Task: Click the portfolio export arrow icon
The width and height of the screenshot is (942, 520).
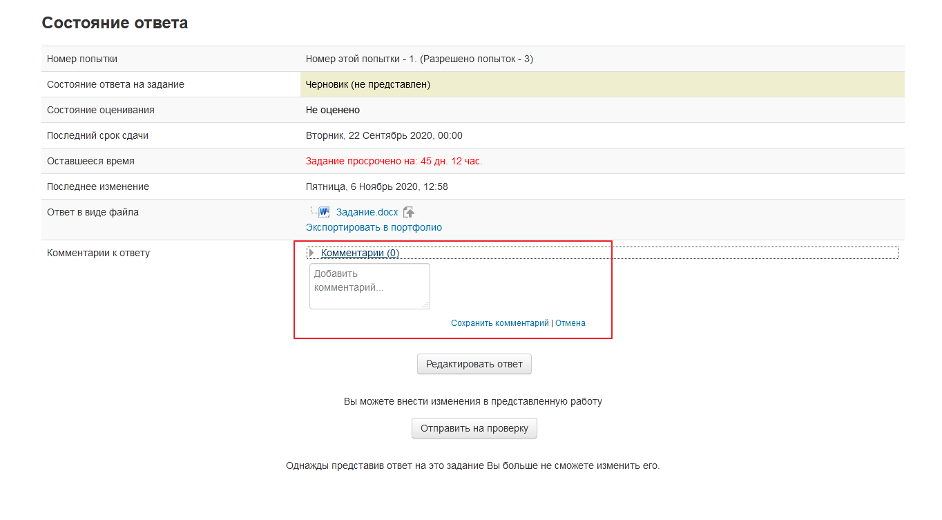Action: pos(409,213)
